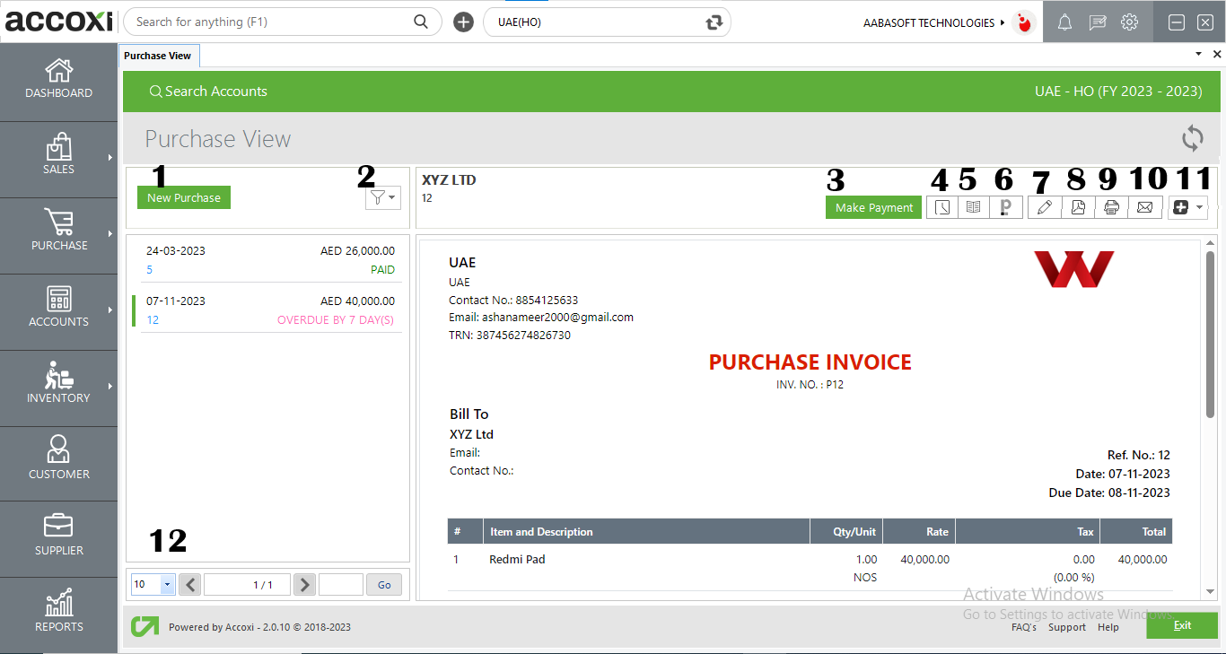Open the PURCHASE module in sidebar
The image size is (1226, 654).
(58, 235)
